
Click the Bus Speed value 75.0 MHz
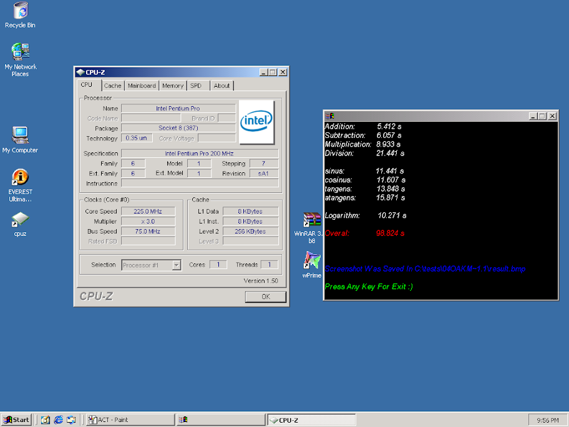click(148, 231)
